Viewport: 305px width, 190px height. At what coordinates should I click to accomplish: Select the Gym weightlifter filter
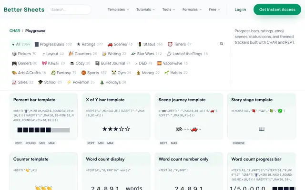click(x=122, y=73)
